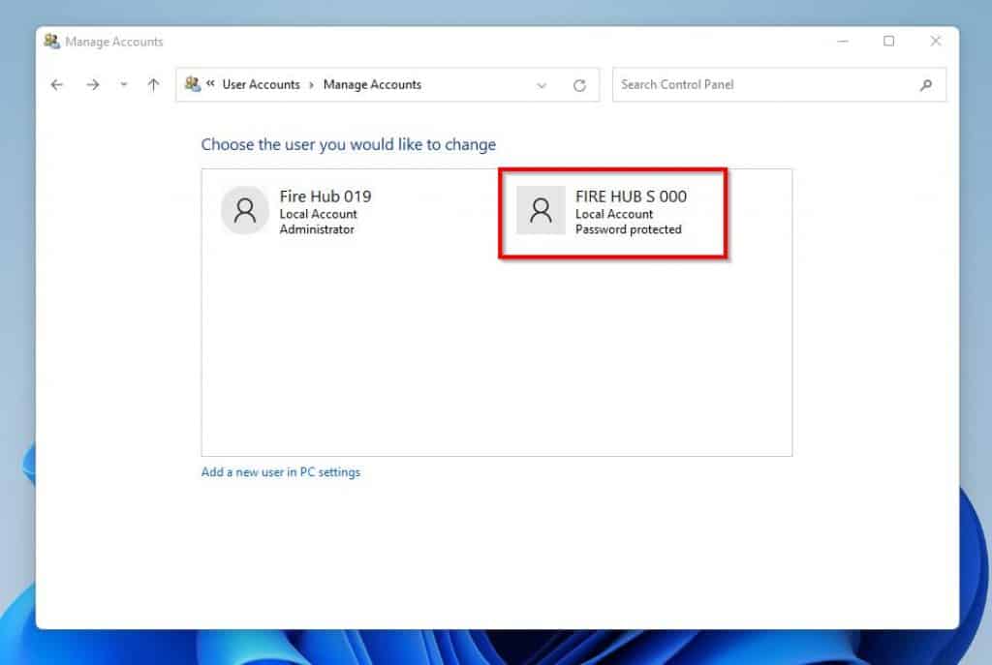Expand the address bar history dropdown

pos(541,85)
